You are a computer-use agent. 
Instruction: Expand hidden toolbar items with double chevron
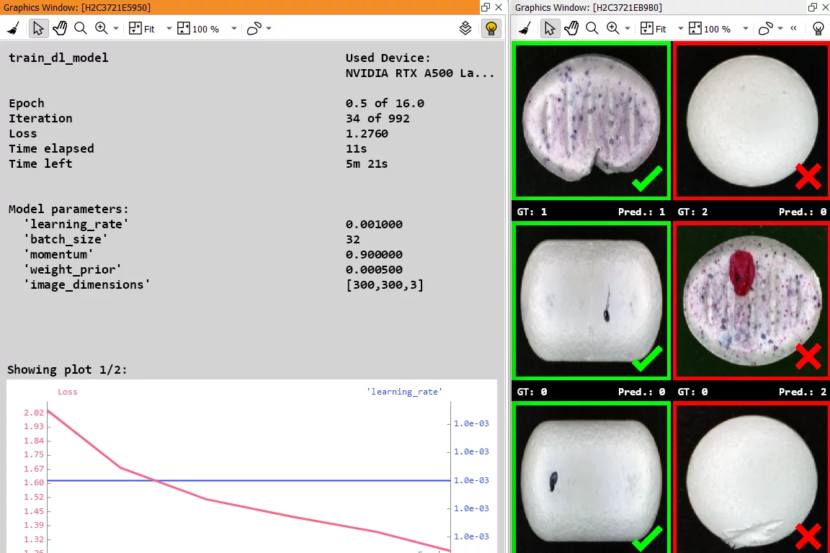793,29
